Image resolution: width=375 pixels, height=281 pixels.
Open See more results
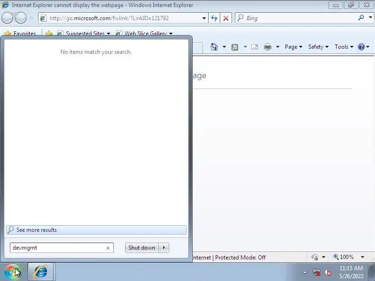[96, 230]
